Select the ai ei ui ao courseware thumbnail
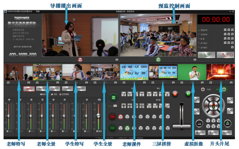The width and height of the screenshot is (239, 149). 134,72
